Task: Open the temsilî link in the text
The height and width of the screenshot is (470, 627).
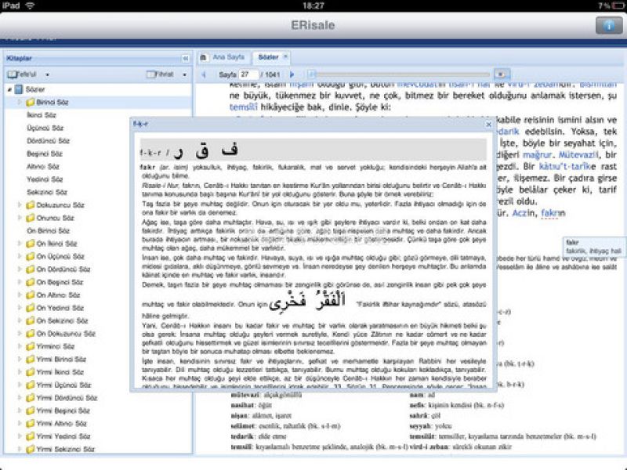Action: point(243,107)
